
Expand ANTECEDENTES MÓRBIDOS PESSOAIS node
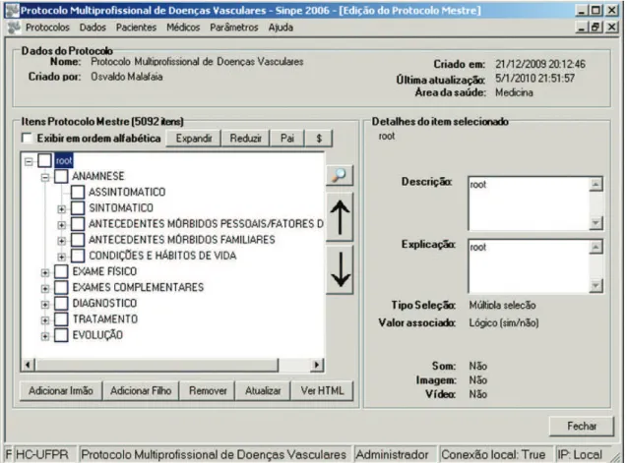point(62,225)
